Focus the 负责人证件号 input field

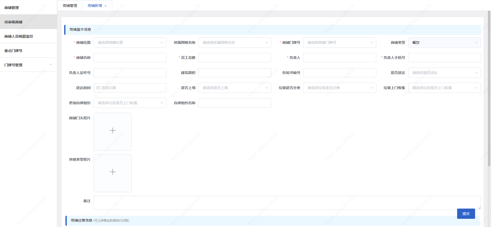point(130,73)
